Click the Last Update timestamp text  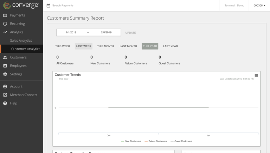tap(237, 79)
